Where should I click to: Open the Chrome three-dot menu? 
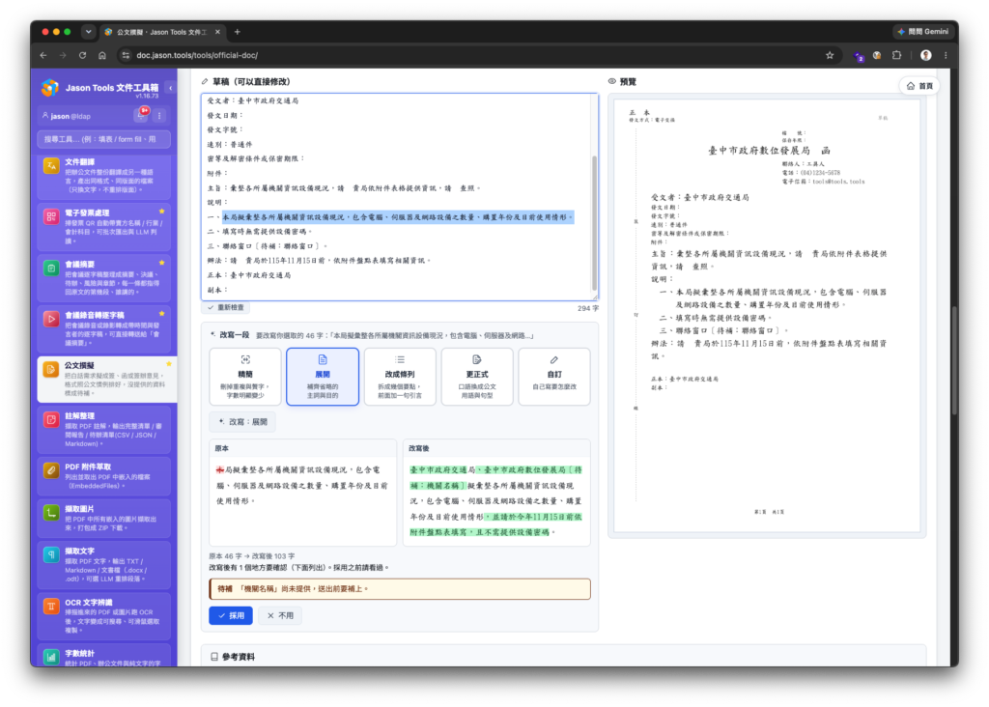click(946, 55)
